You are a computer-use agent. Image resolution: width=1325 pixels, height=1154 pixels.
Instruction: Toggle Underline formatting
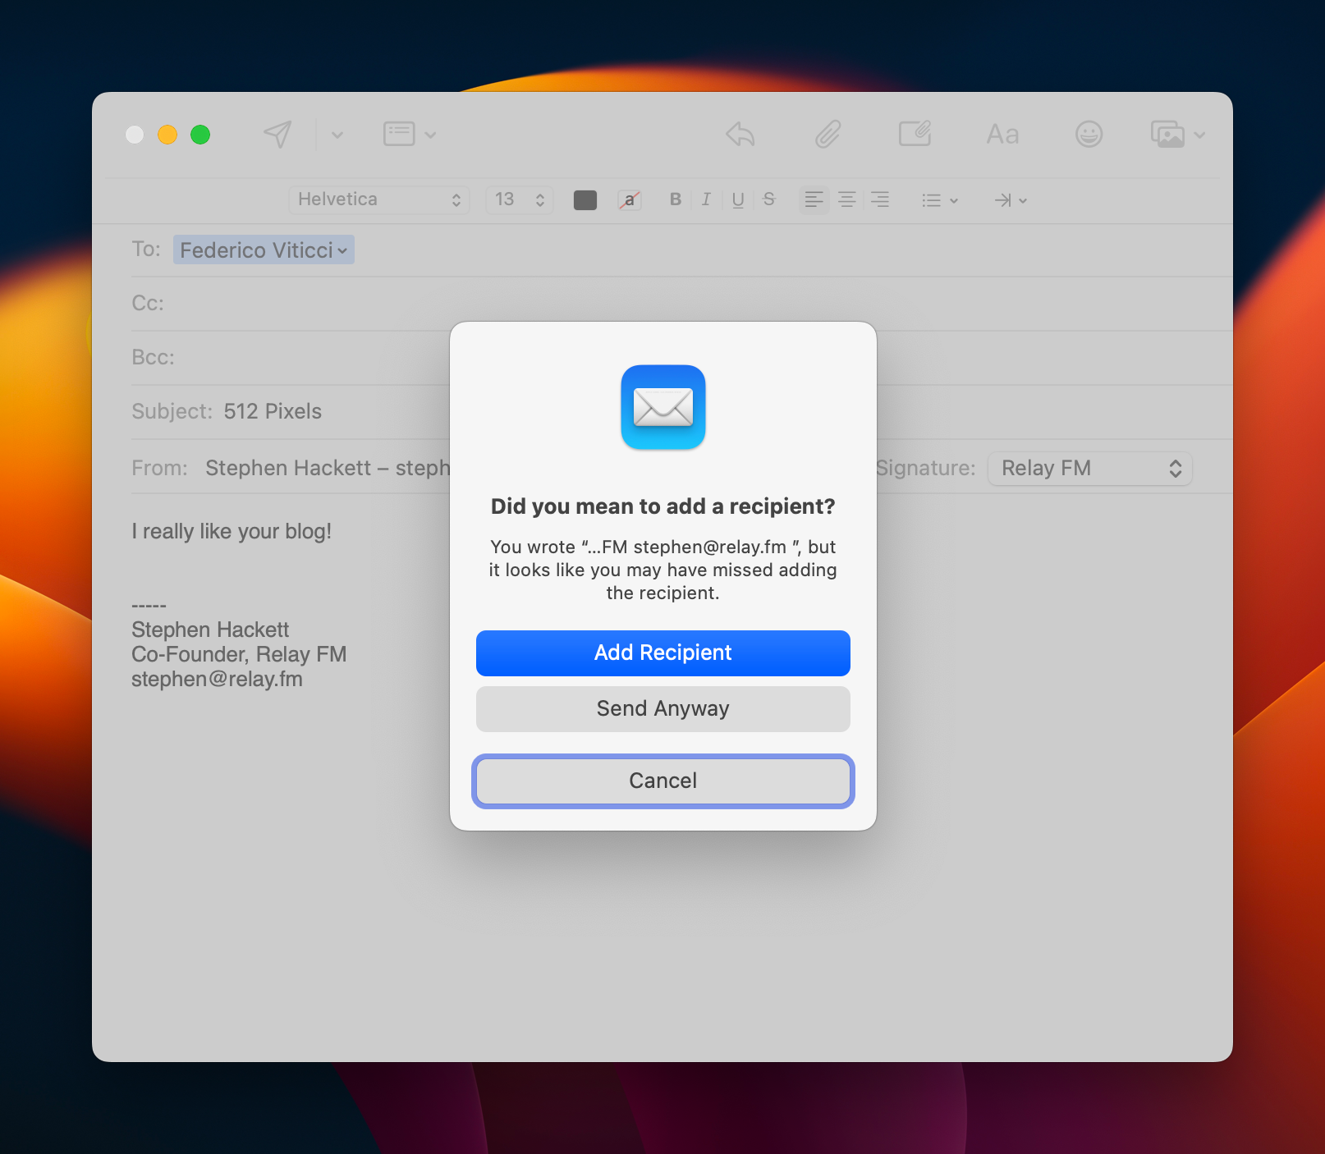tap(738, 199)
